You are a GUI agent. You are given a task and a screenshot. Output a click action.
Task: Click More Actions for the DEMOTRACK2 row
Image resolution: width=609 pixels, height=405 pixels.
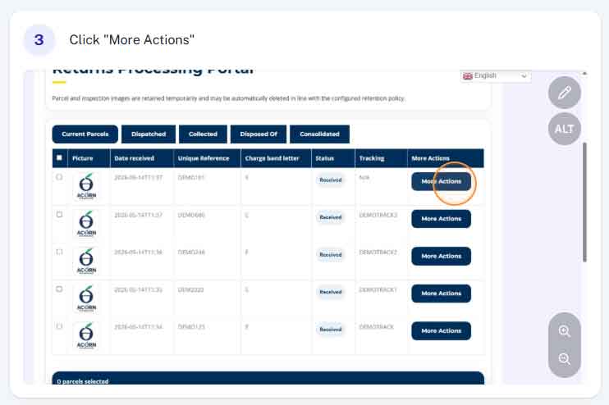tap(442, 256)
